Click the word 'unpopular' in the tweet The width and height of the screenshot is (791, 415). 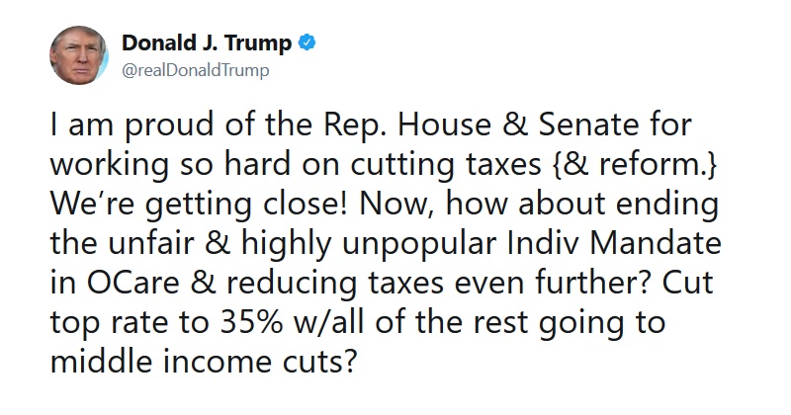pos(418,244)
